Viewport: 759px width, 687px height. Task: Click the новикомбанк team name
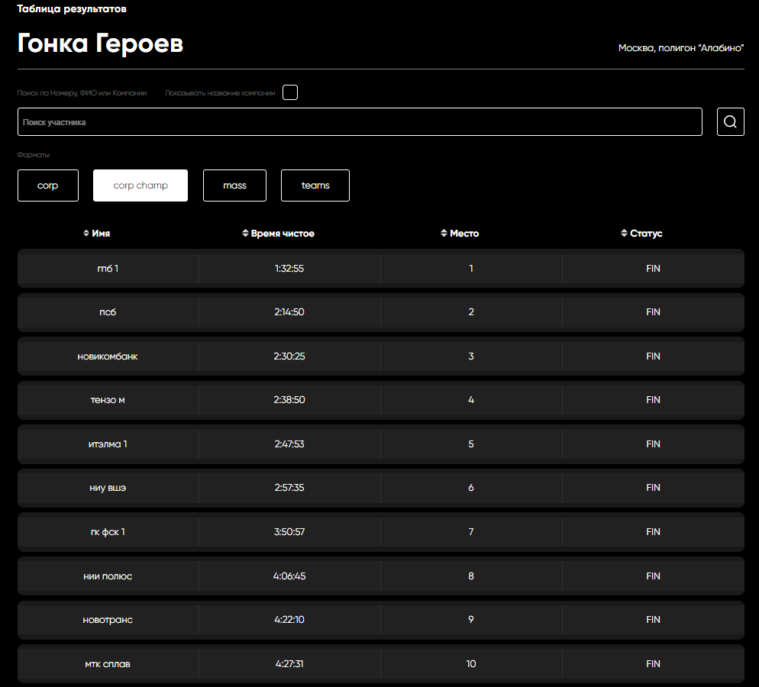[x=108, y=356]
